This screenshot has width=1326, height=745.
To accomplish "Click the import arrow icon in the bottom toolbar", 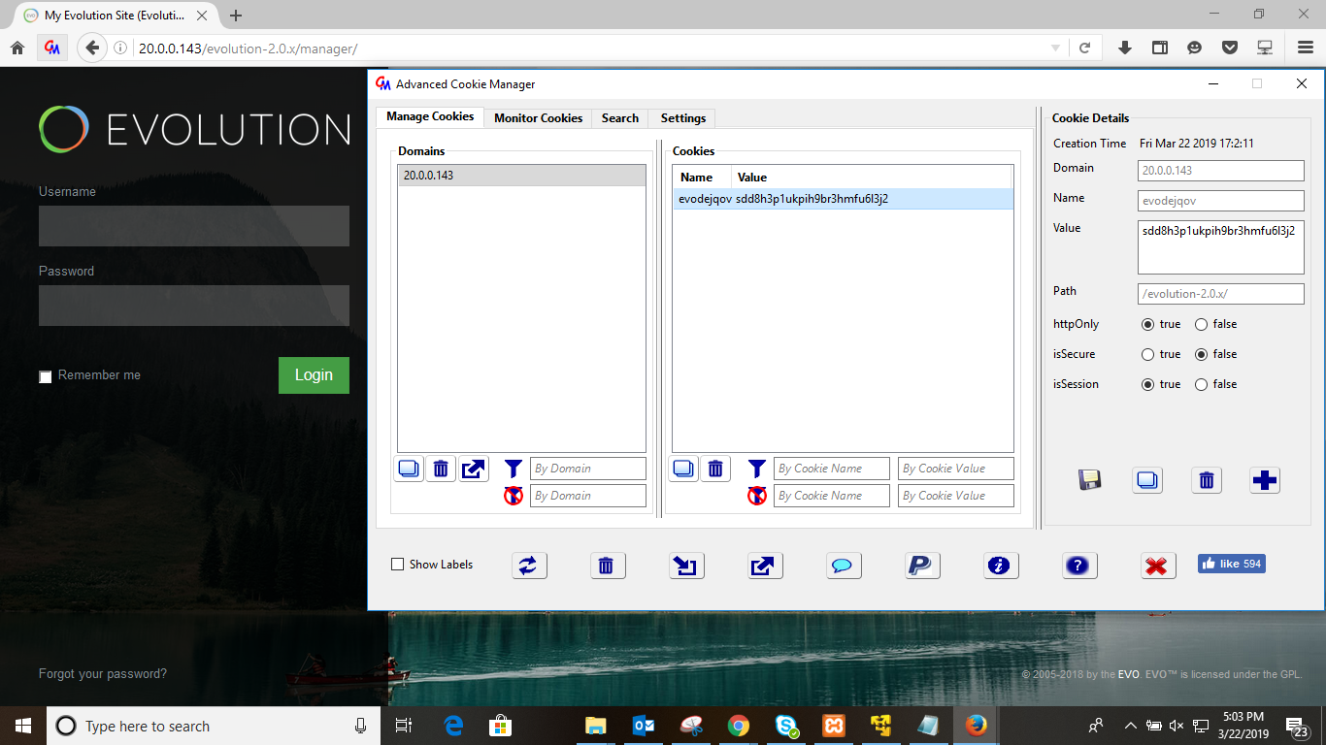I will pyautogui.click(x=687, y=566).
